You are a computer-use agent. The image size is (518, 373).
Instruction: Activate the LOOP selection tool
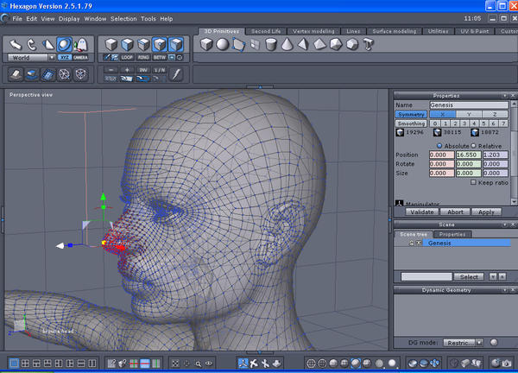[128, 57]
